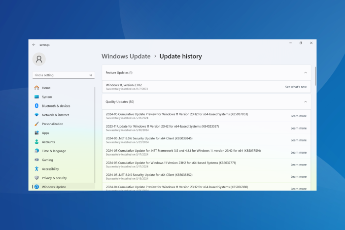Select the .NET Framework 3.5 and 4.8.1 update row
The image size is (345, 230).
coord(207,152)
